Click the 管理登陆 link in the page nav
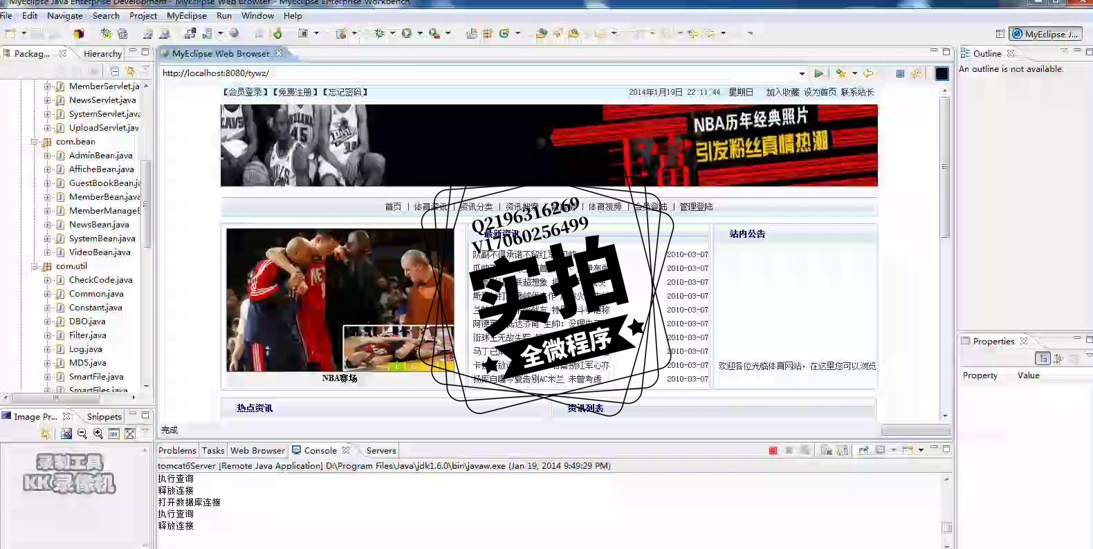 coord(696,207)
